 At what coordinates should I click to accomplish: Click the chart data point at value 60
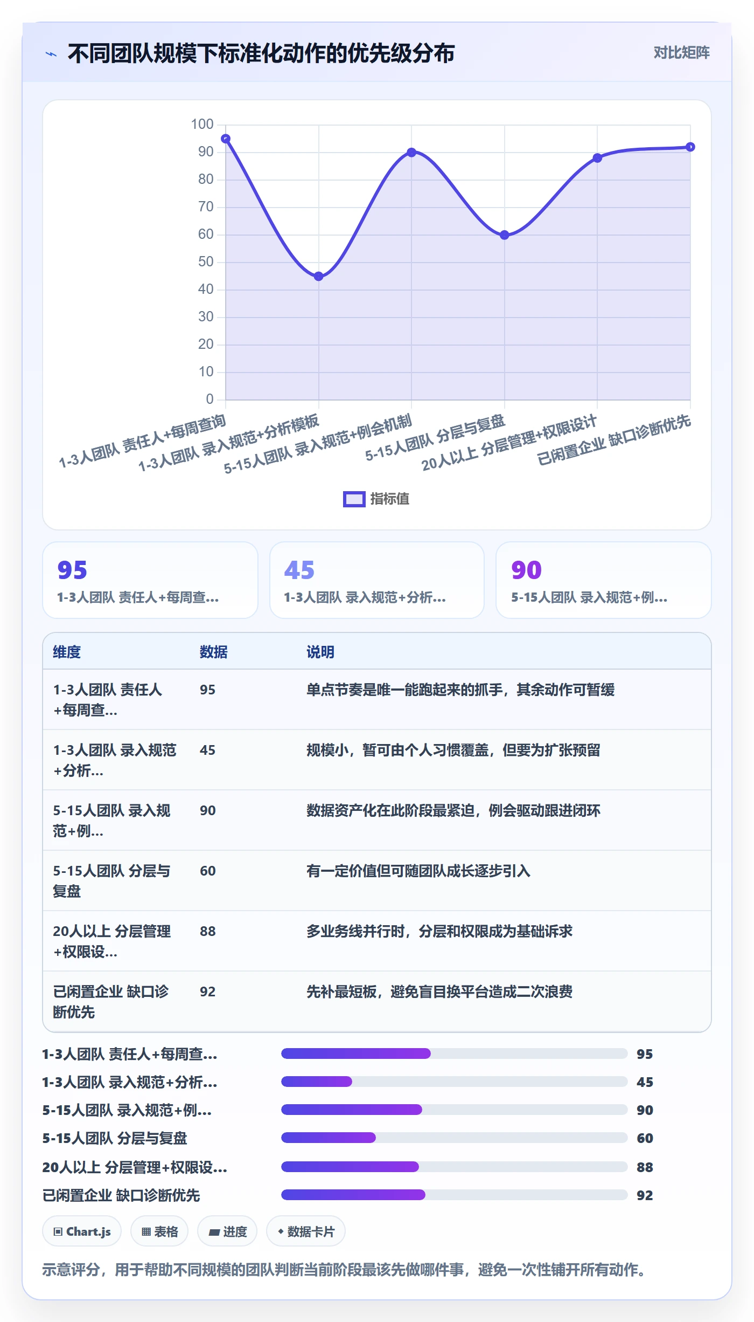tap(505, 235)
